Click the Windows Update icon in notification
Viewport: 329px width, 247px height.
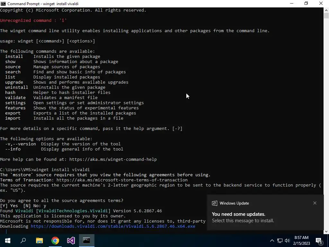214,203
